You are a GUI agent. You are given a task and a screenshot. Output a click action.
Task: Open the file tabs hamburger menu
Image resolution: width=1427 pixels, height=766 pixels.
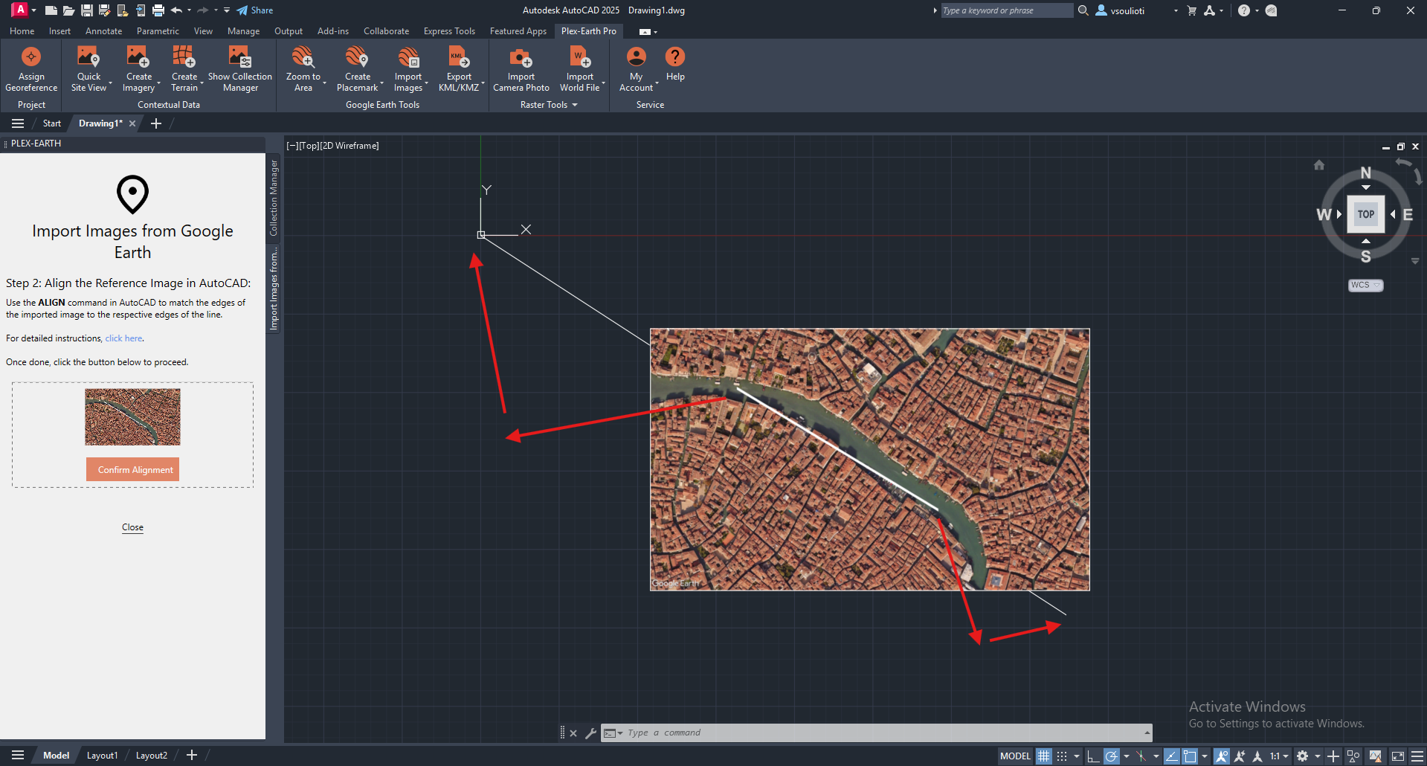coord(18,123)
